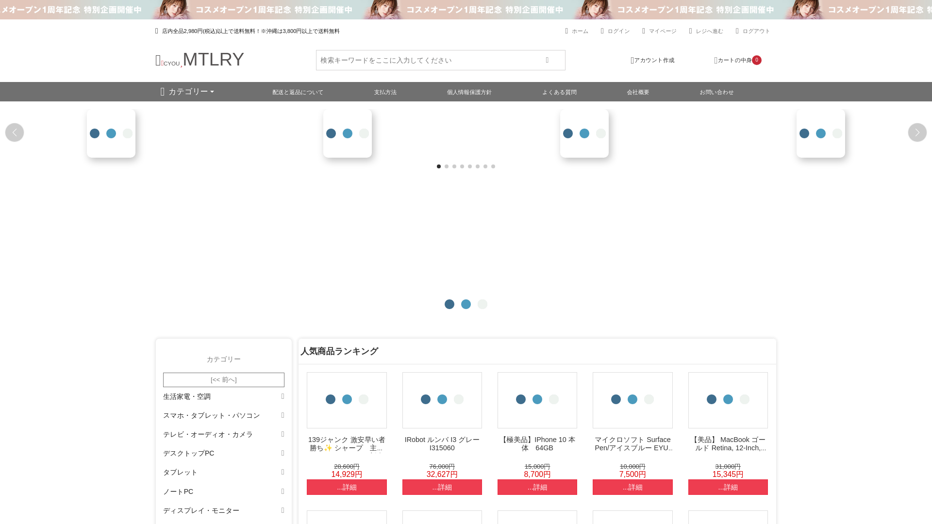
Task: Click IRobot ルンバ I3 グレー title
Action: pos(442,444)
